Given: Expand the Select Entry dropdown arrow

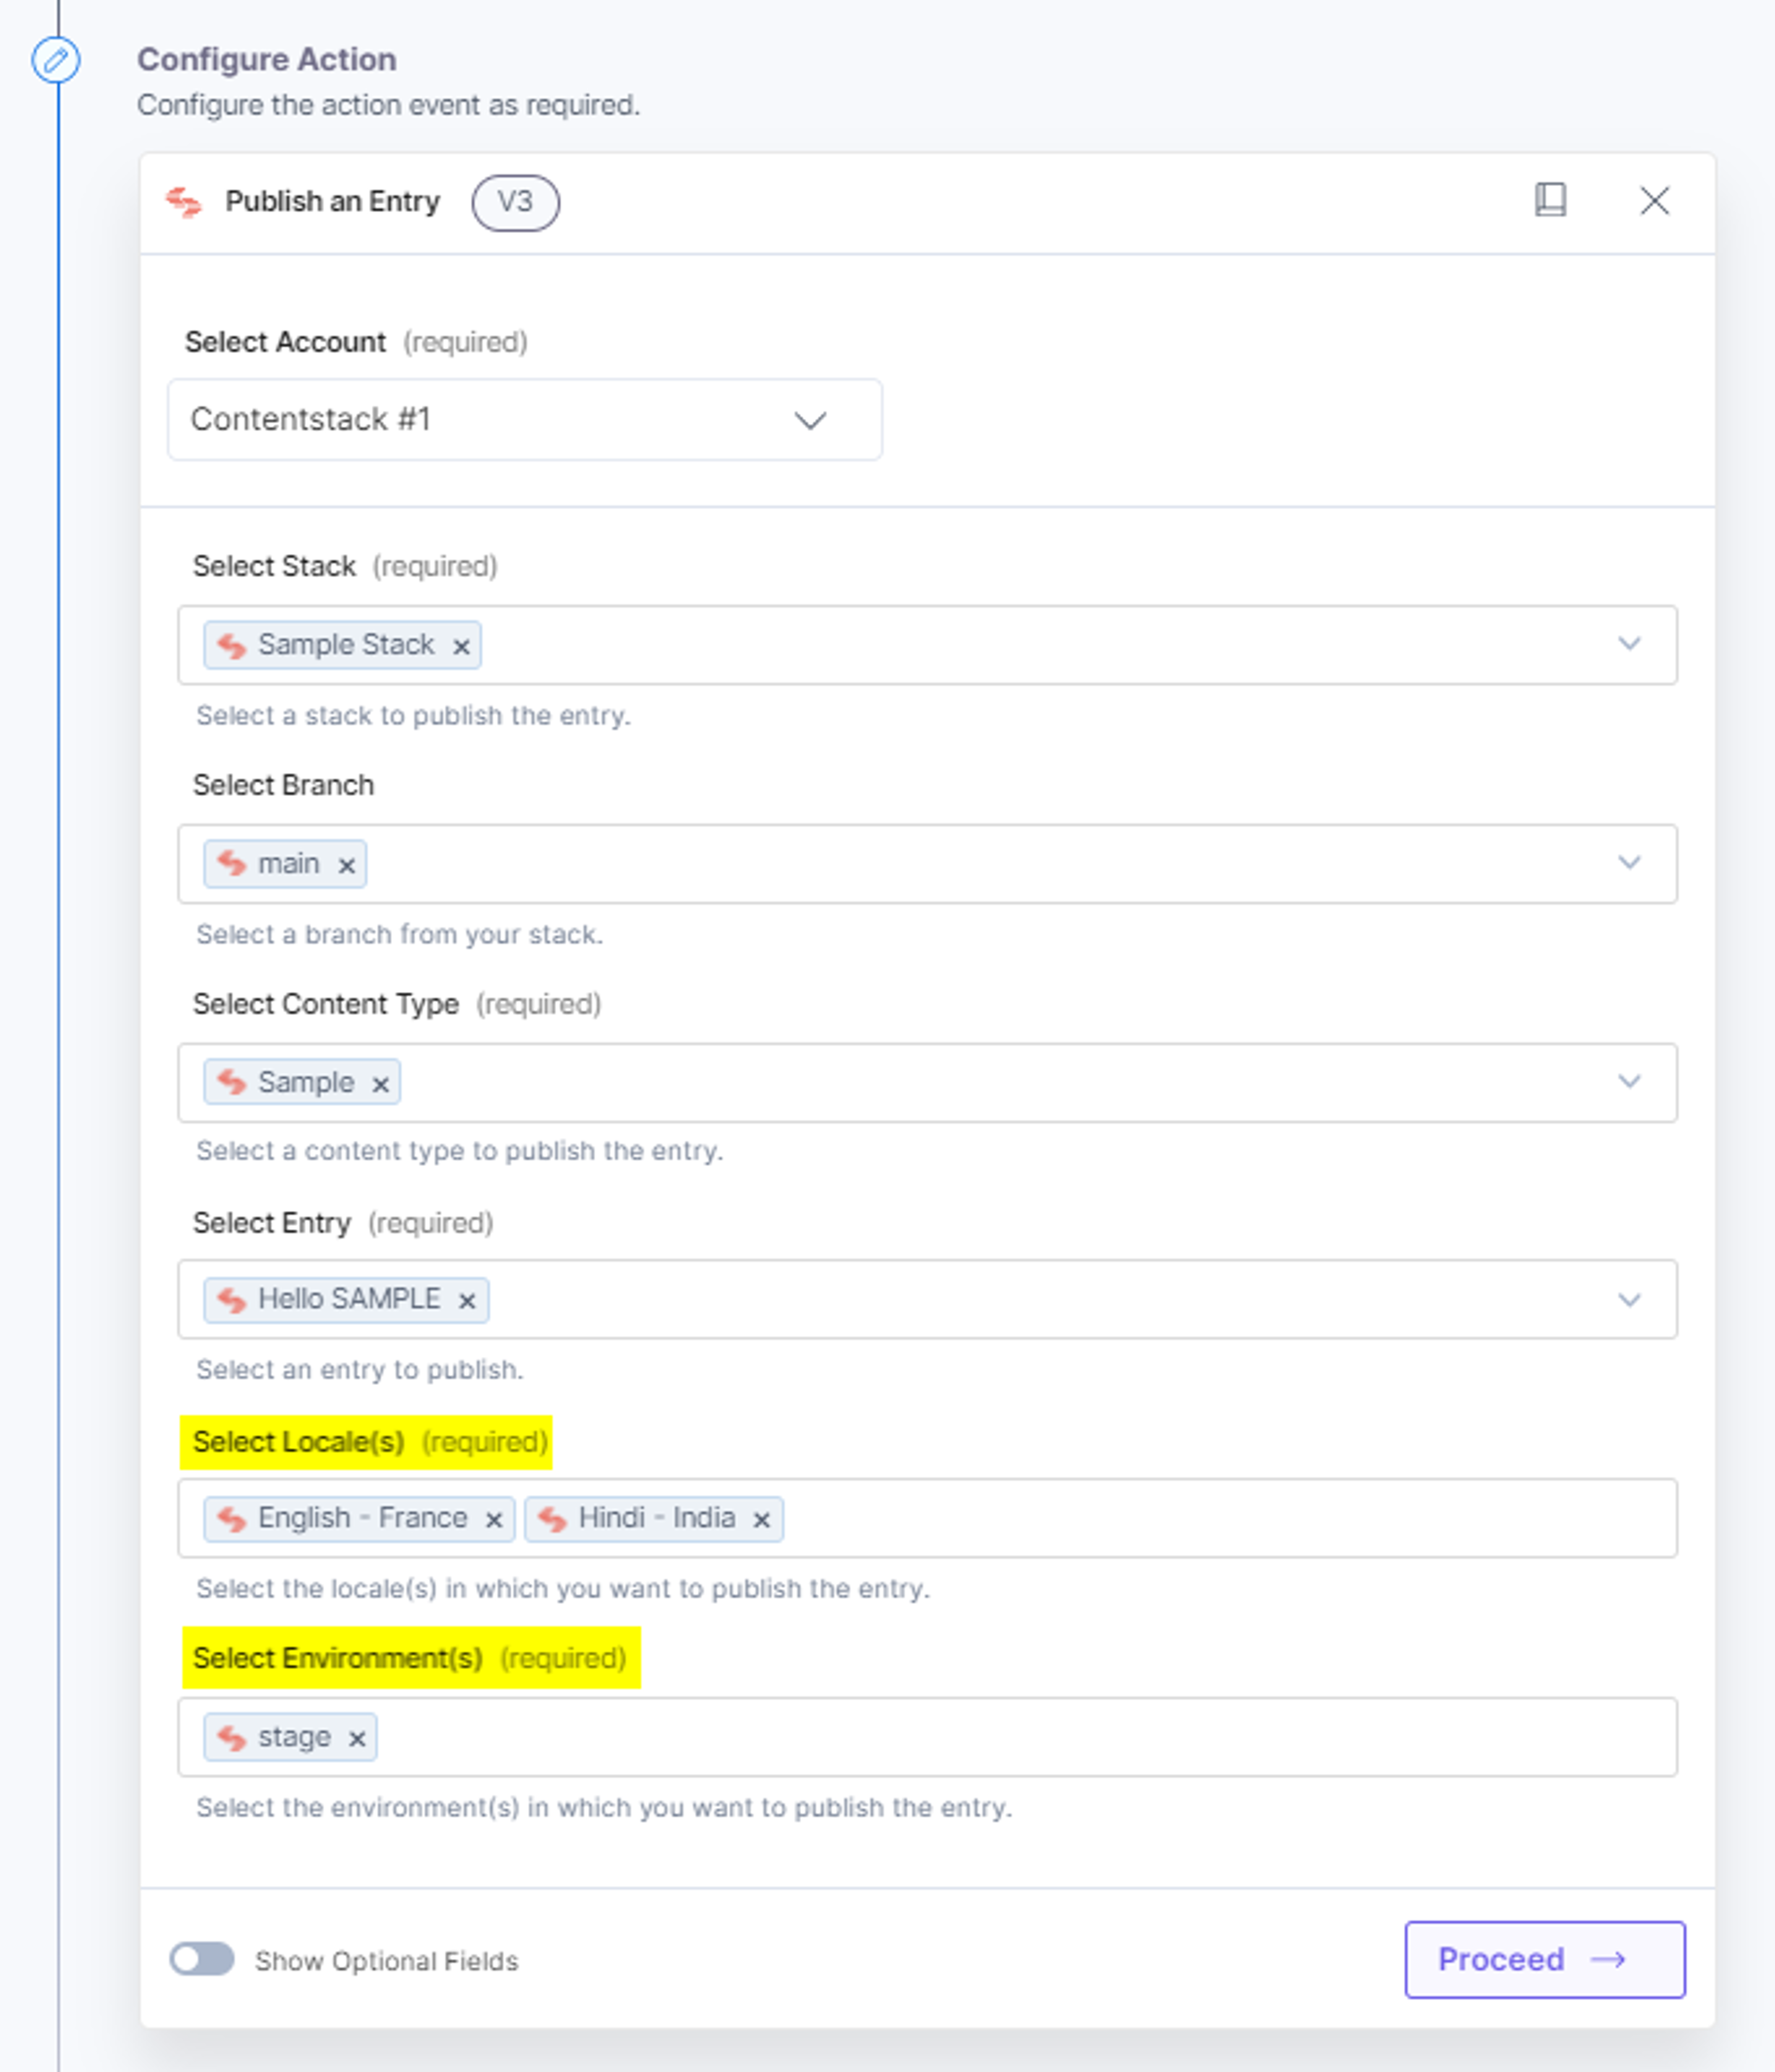Looking at the screenshot, I should [x=1629, y=1300].
